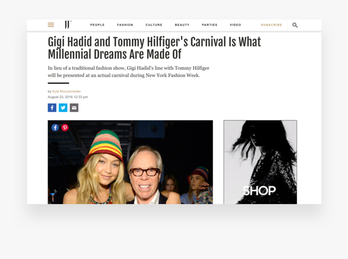This screenshot has width=348, height=259.
Task: Click the article headline about the Carnival
Action: 155,48
